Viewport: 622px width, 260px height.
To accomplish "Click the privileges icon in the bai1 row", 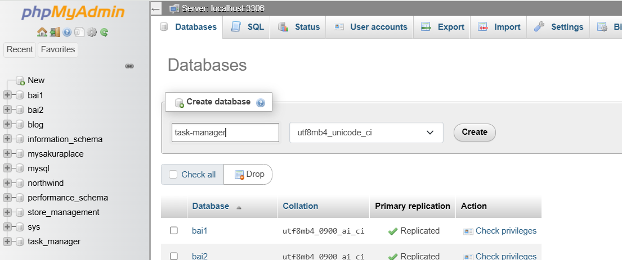I will coord(468,231).
